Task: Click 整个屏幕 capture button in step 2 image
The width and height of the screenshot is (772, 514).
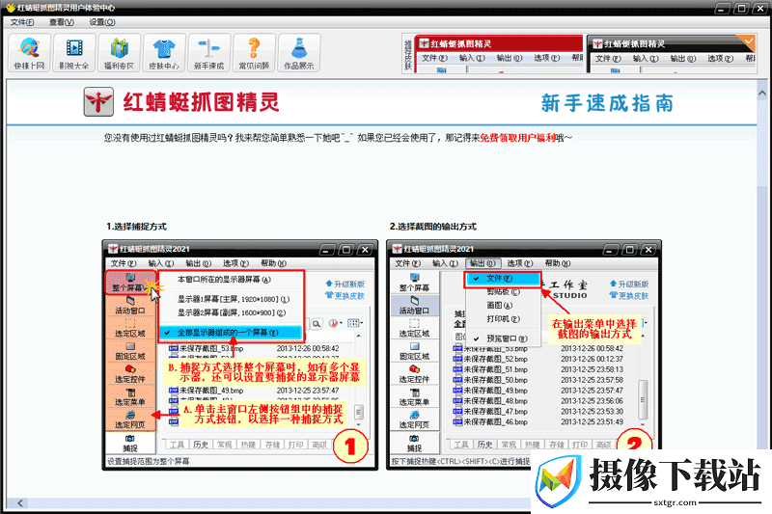Action: point(414,283)
